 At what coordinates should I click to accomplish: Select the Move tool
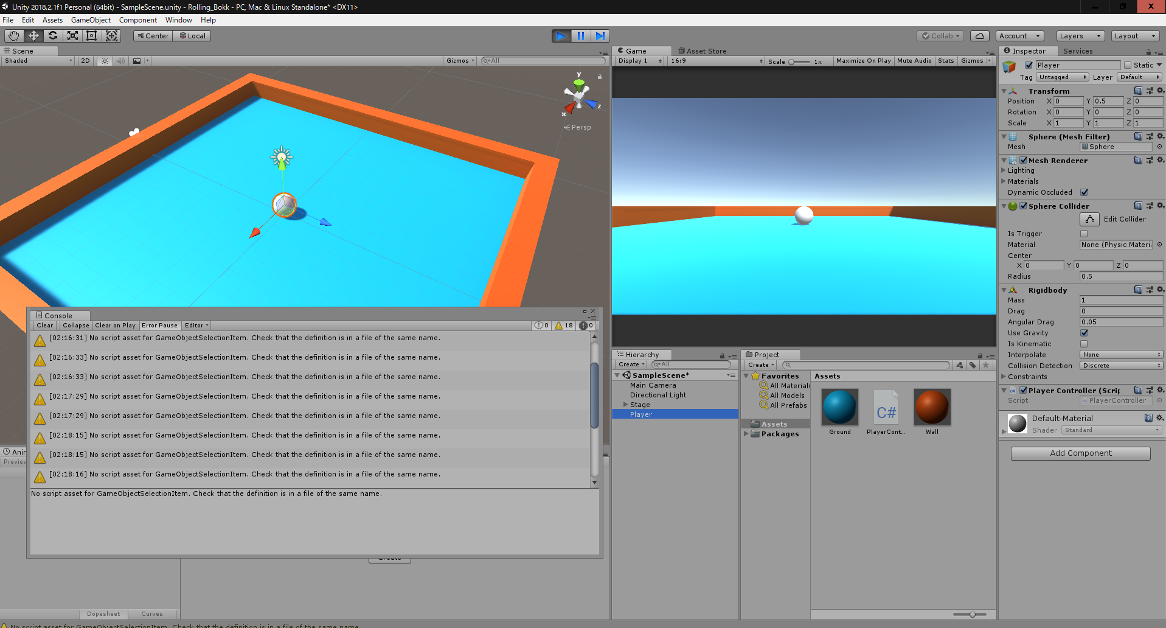33,36
